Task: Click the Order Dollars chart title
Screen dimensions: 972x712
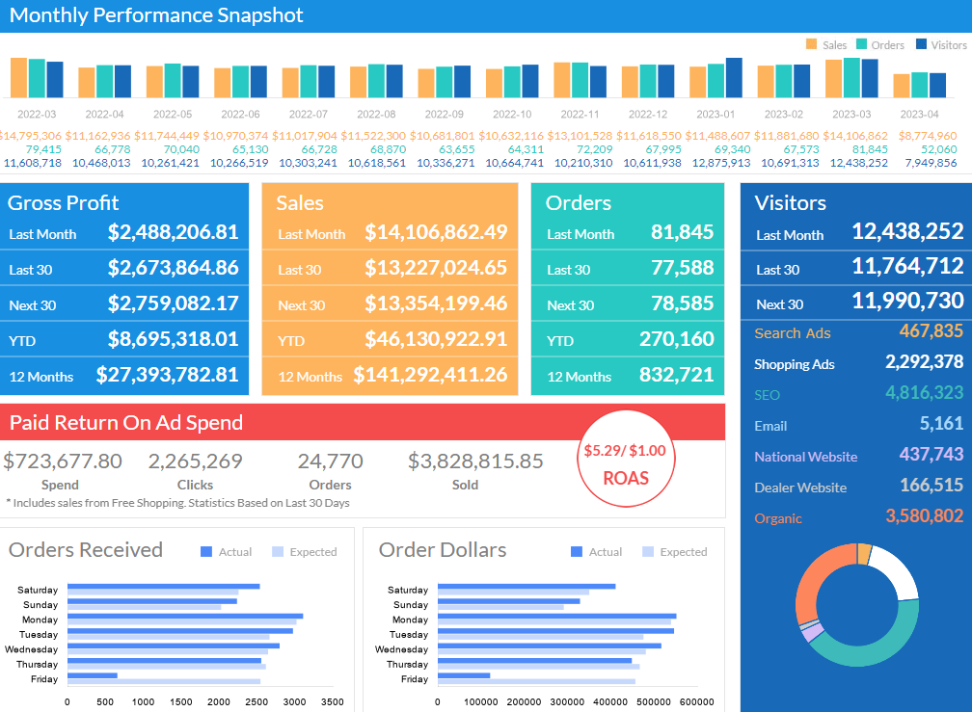Action: coord(443,550)
